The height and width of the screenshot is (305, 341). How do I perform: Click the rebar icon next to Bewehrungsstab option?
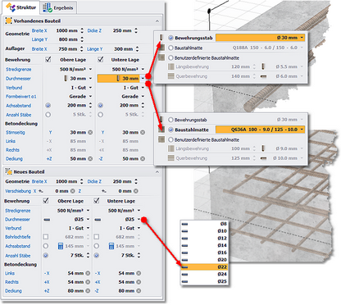click(161, 38)
